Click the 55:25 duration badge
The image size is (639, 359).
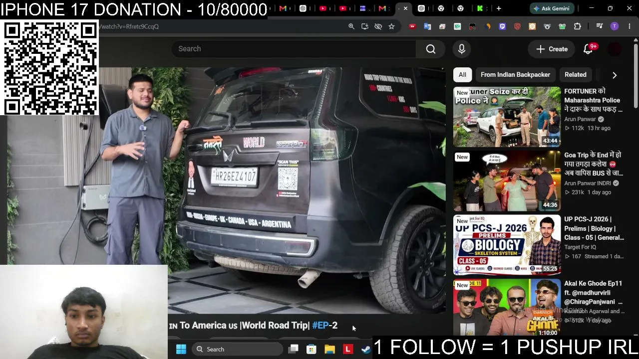click(x=550, y=269)
